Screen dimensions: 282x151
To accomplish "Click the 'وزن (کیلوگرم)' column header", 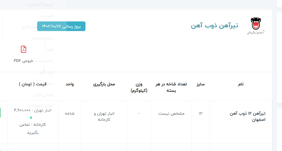I will pyautogui.click(x=139, y=88).
